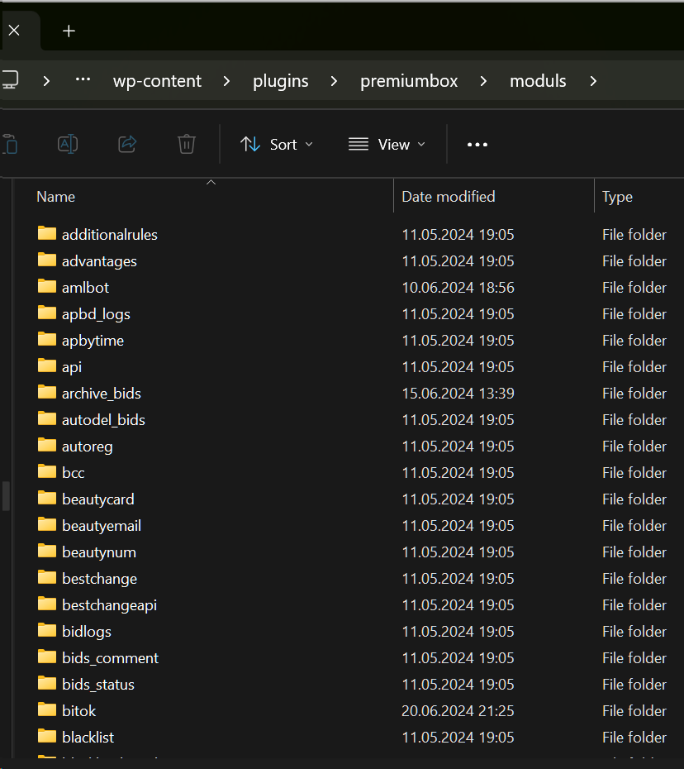684x769 pixels.
Task: Click the Type column header
Action: pos(617,197)
